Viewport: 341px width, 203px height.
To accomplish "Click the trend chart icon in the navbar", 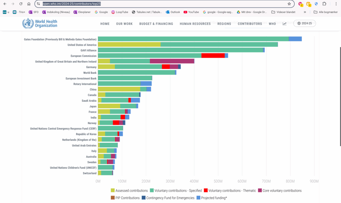I will point(285,24).
